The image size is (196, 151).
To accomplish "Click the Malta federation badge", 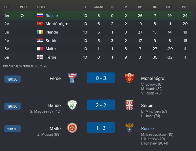I will (72, 128).
